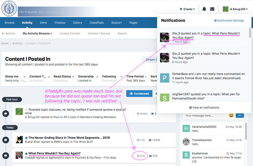Image resolution: width=253 pixels, height=166 pixels.
Task: Switch to Condensed view
Action: click(139, 94)
